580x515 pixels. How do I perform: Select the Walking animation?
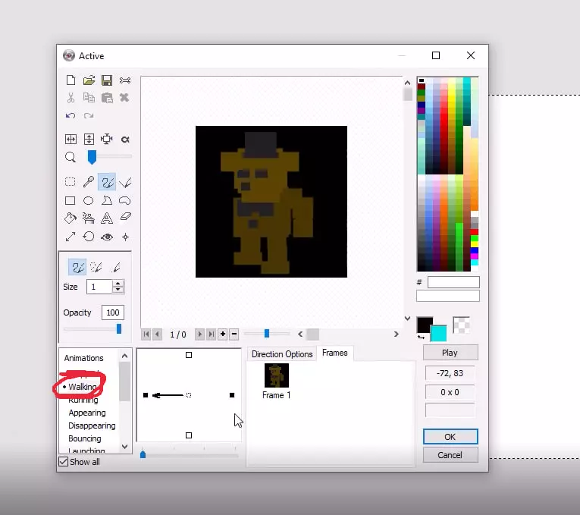coord(83,387)
